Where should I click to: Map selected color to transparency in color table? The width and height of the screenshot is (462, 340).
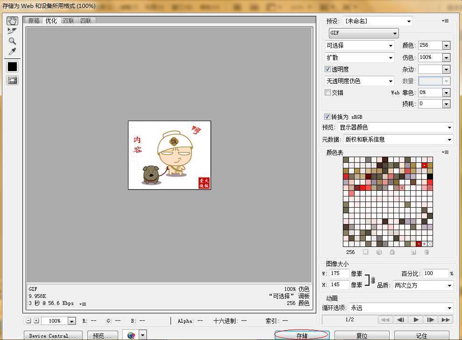(366, 252)
